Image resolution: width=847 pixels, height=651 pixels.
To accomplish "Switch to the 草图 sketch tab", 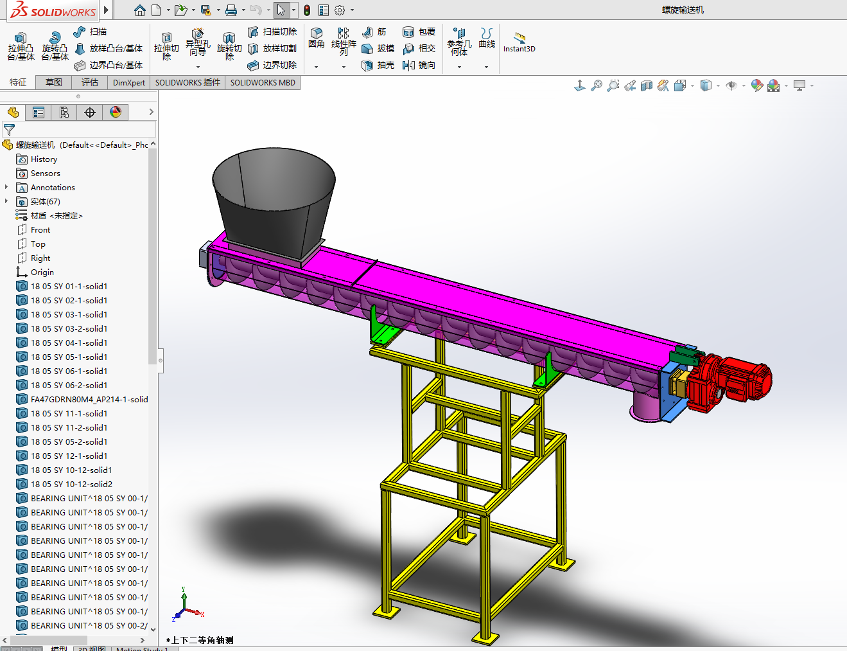I will (x=54, y=82).
